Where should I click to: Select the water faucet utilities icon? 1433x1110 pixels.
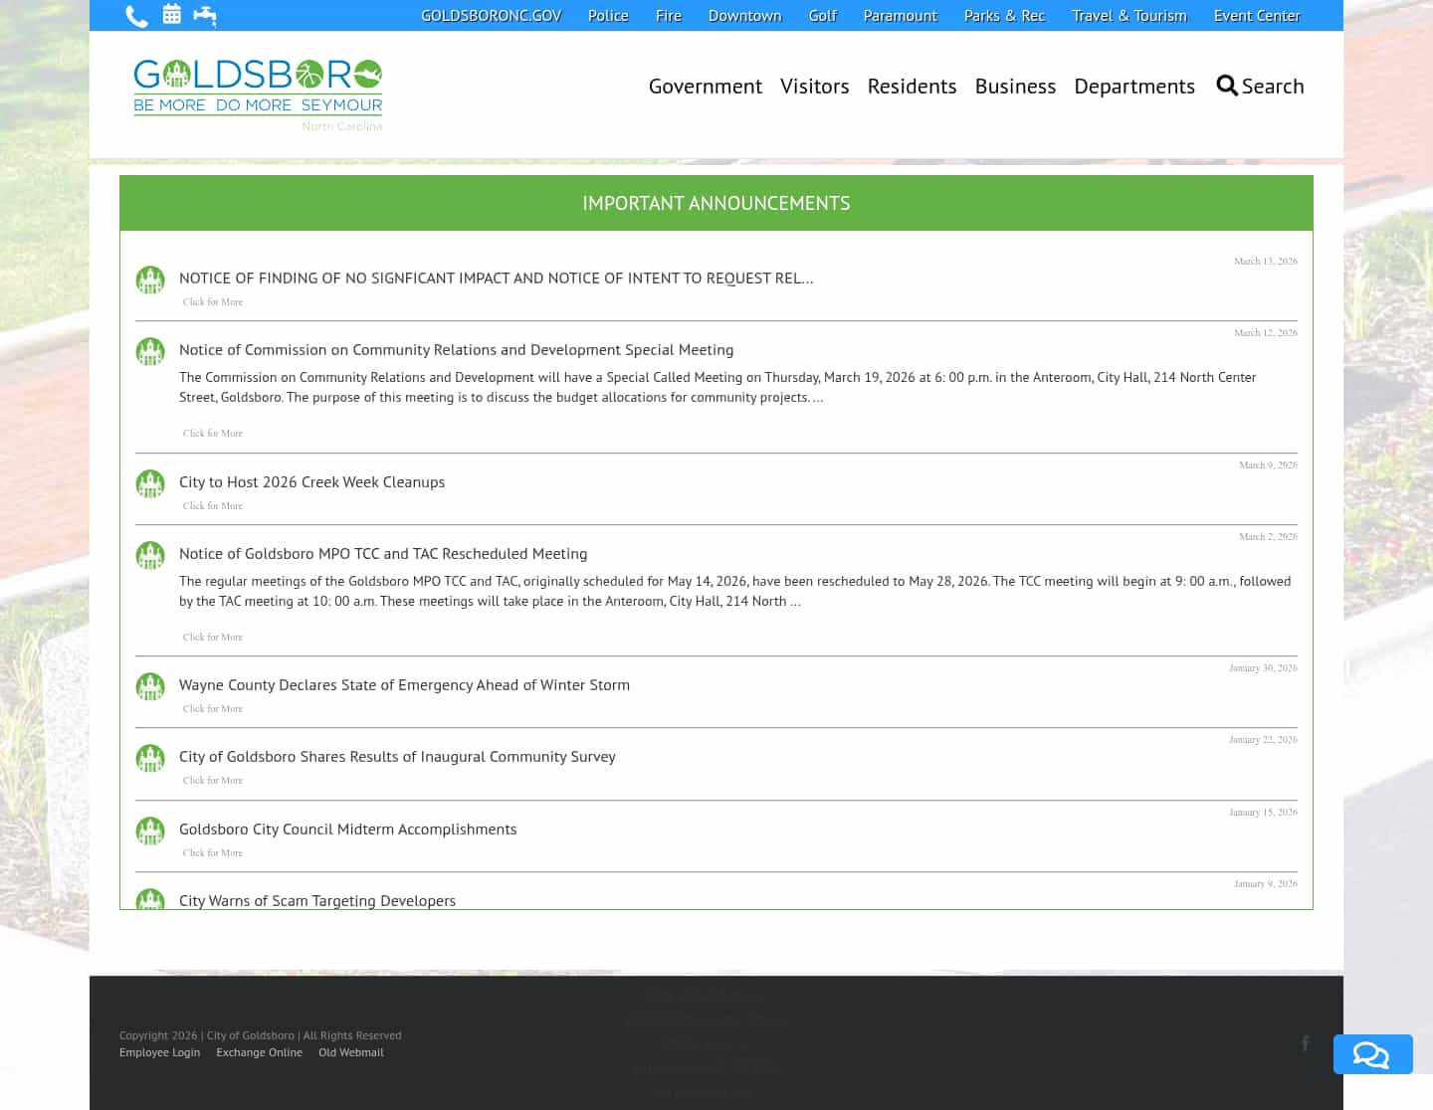coord(206,15)
